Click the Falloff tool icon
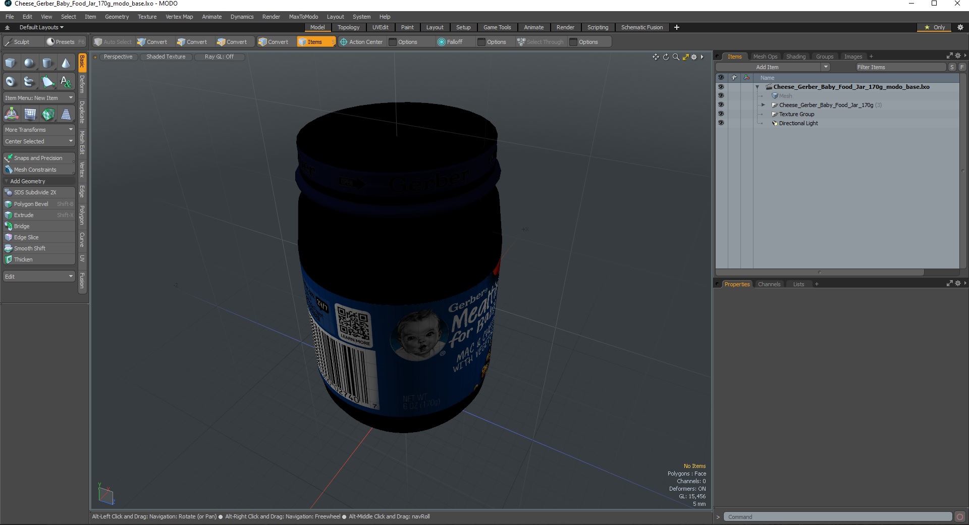Image resolution: width=969 pixels, height=525 pixels. tap(442, 42)
